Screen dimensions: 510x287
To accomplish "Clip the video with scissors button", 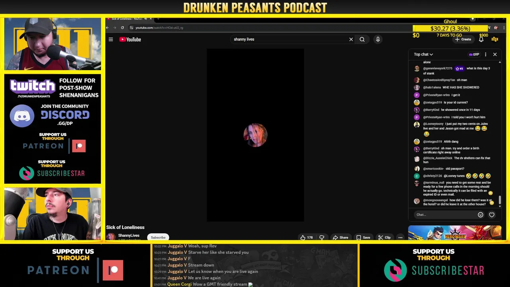I will click(x=384, y=238).
